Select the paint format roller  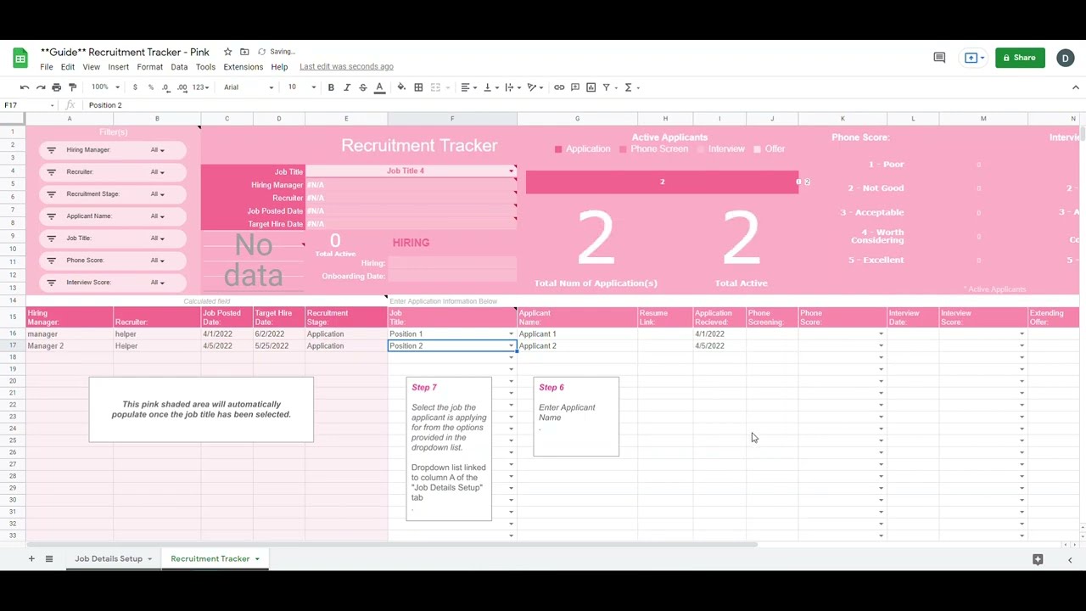pos(72,87)
